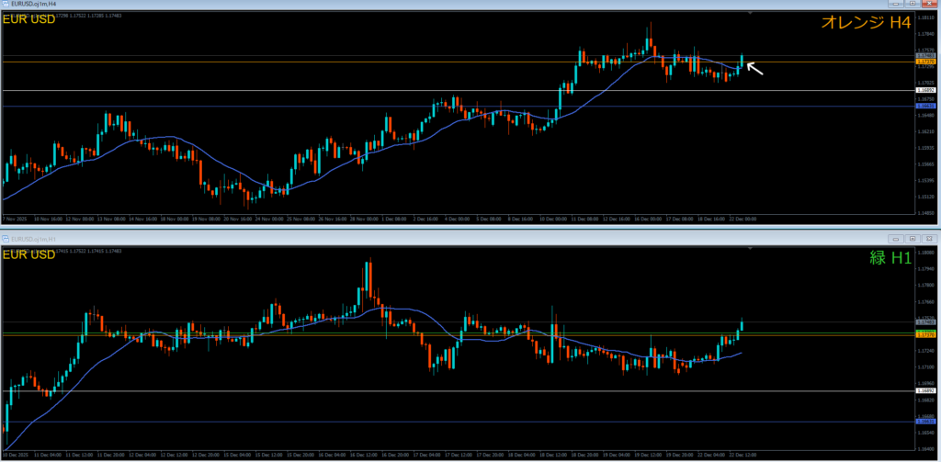Screen dimensions: 941x462
Task: Select the 1.16892 white price label on H4 chart
Action: click(925, 91)
